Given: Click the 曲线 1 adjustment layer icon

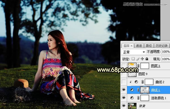Looking at the screenshot, I should pyautogui.click(x=132, y=90).
